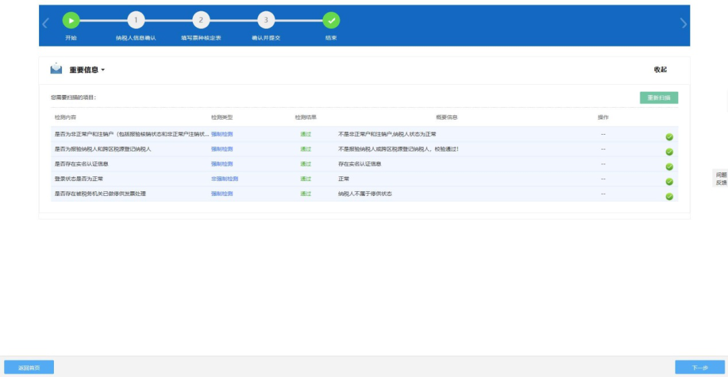The height and width of the screenshot is (377, 728).
Task: Select step 3 确认并提交 circle
Action: (266, 20)
